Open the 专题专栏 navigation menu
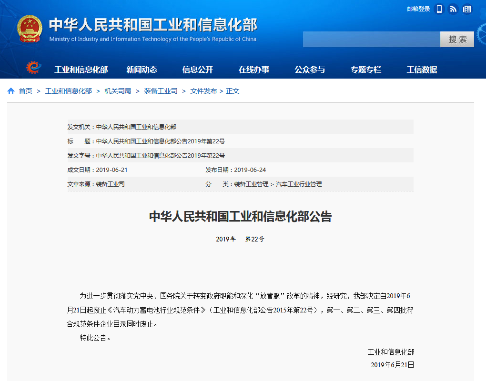 tap(366, 70)
